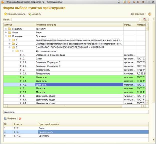Image resolution: width=156 pixels, height=144 pixels.
Task: Click the red X delete icon
Action: (20, 118)
